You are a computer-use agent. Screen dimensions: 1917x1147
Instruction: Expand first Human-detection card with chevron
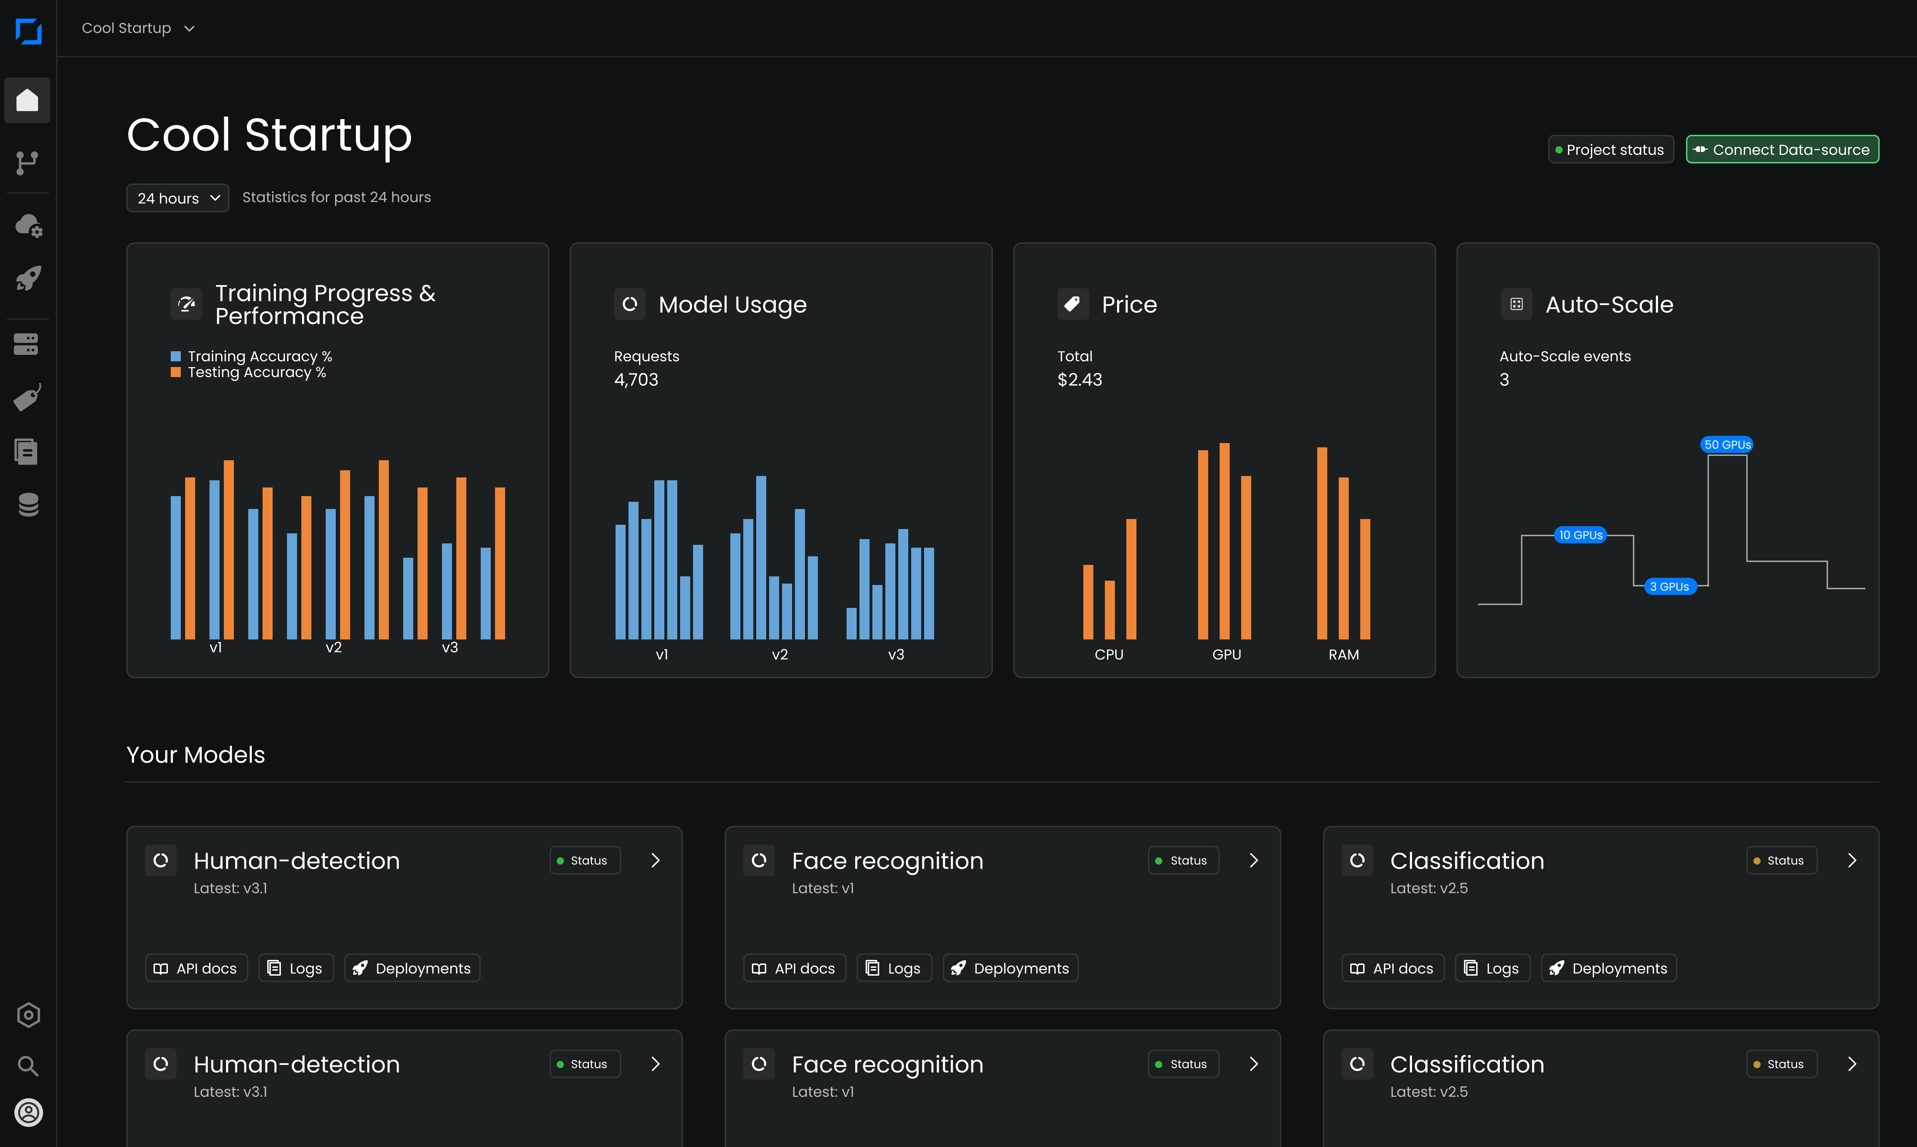(x=656, y=860)
